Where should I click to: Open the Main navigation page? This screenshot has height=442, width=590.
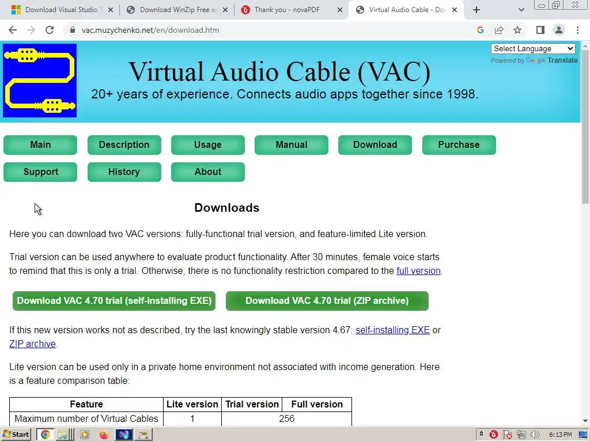[x=40, y=144]
